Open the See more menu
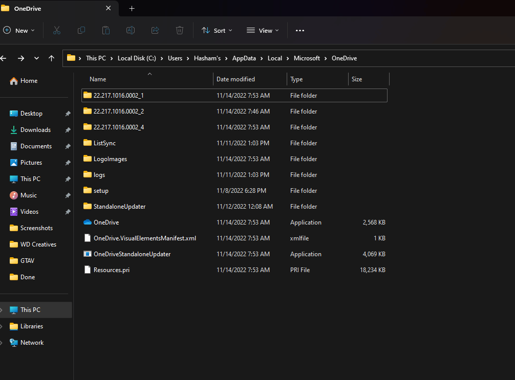This screenshot has width=515, height=380. coord(299,30)
